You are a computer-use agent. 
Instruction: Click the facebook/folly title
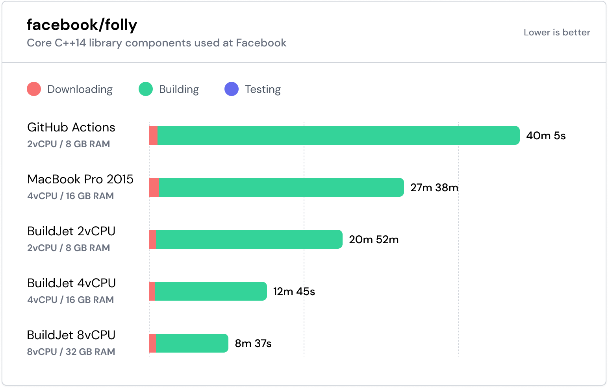point(82,25)
